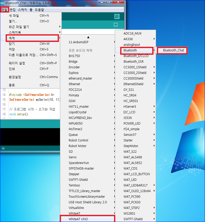Open the 편집 menu

[x=13, y=10]
